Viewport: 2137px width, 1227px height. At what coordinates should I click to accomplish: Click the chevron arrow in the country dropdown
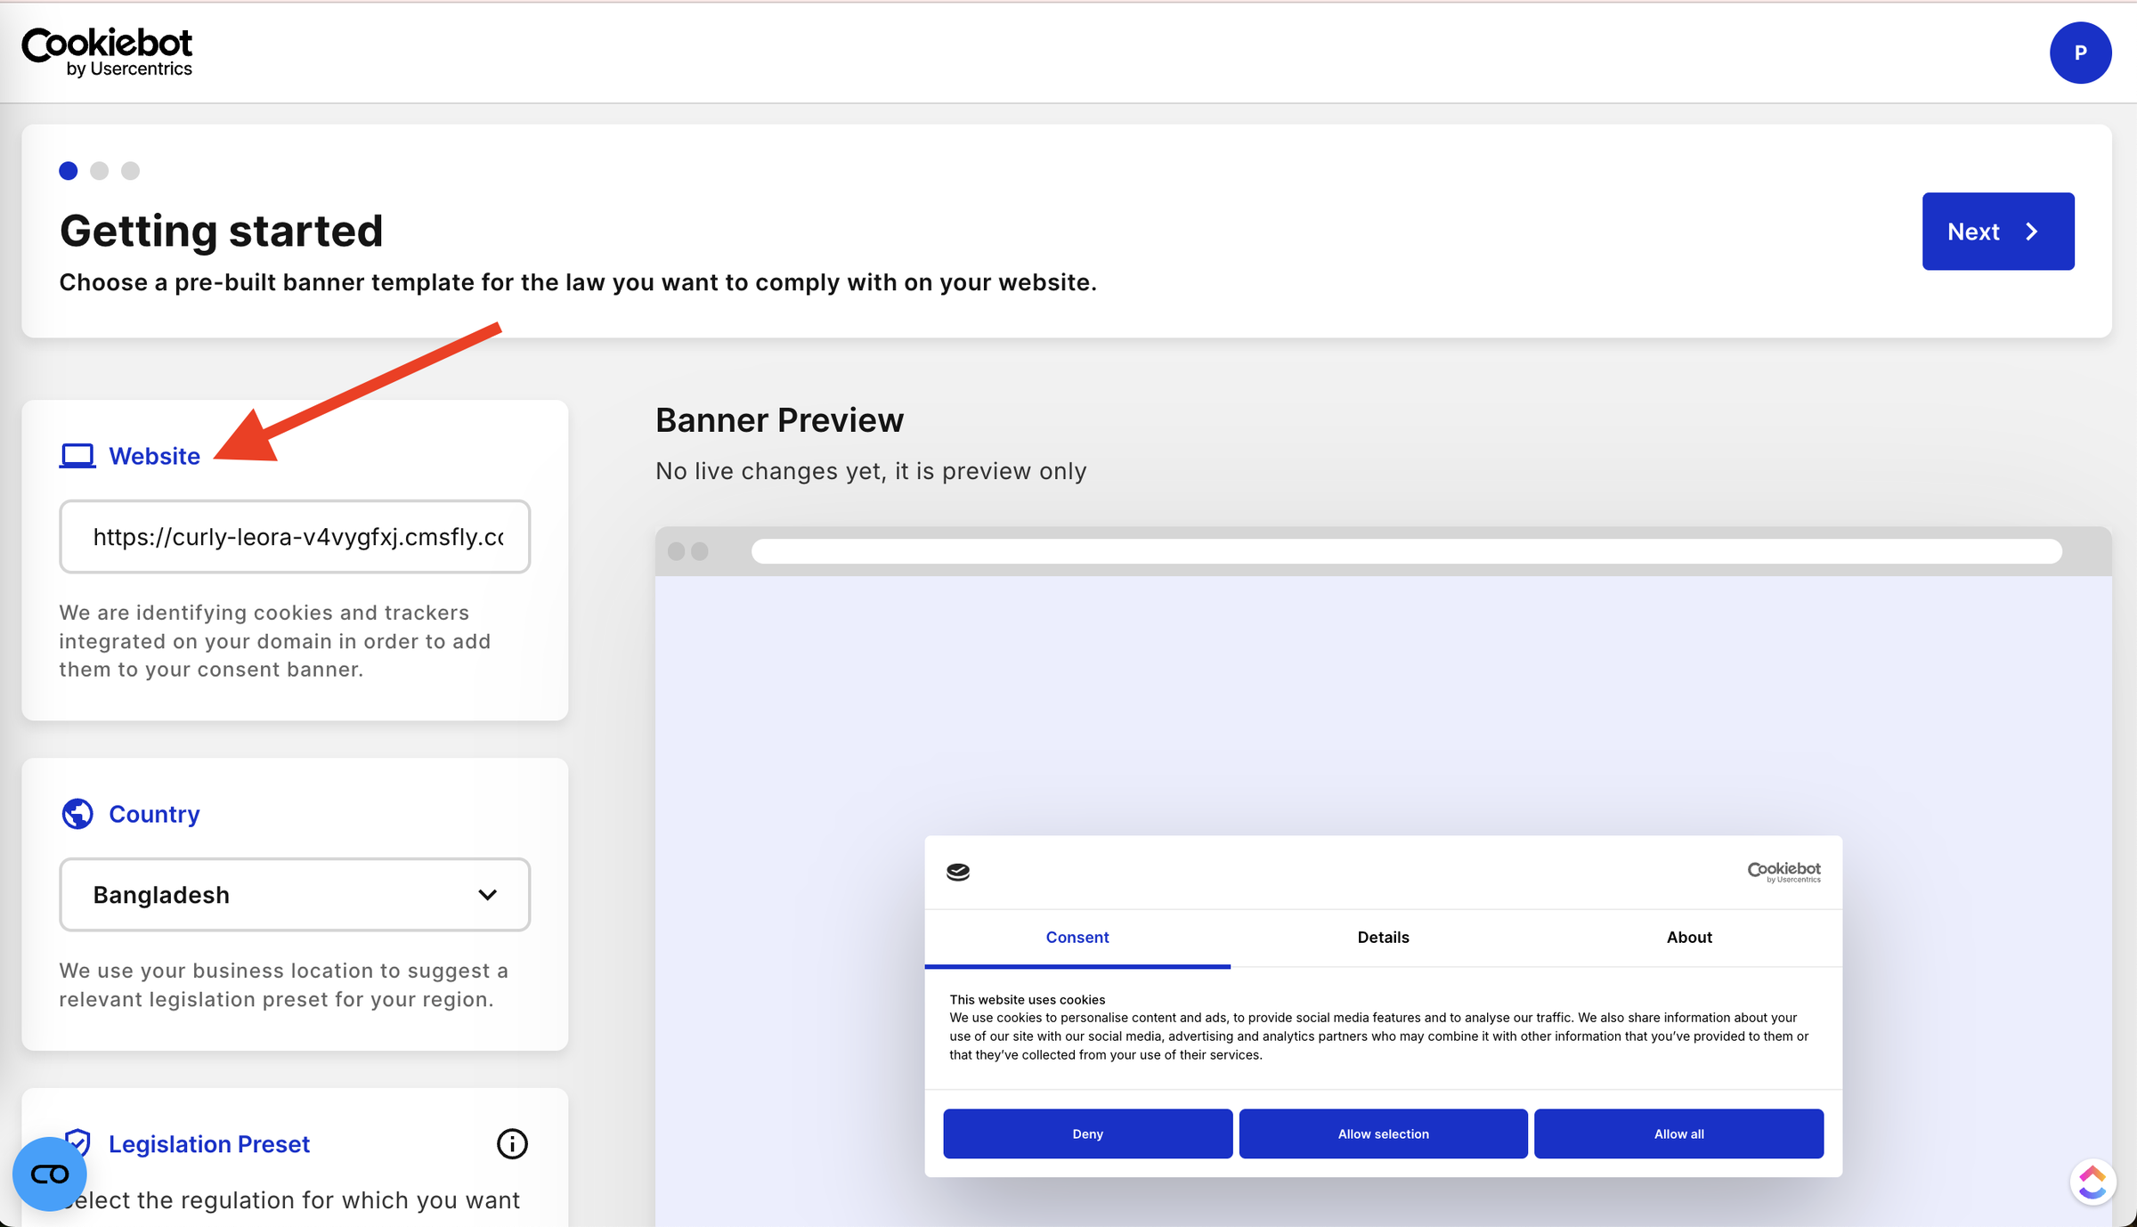point(487,895)
